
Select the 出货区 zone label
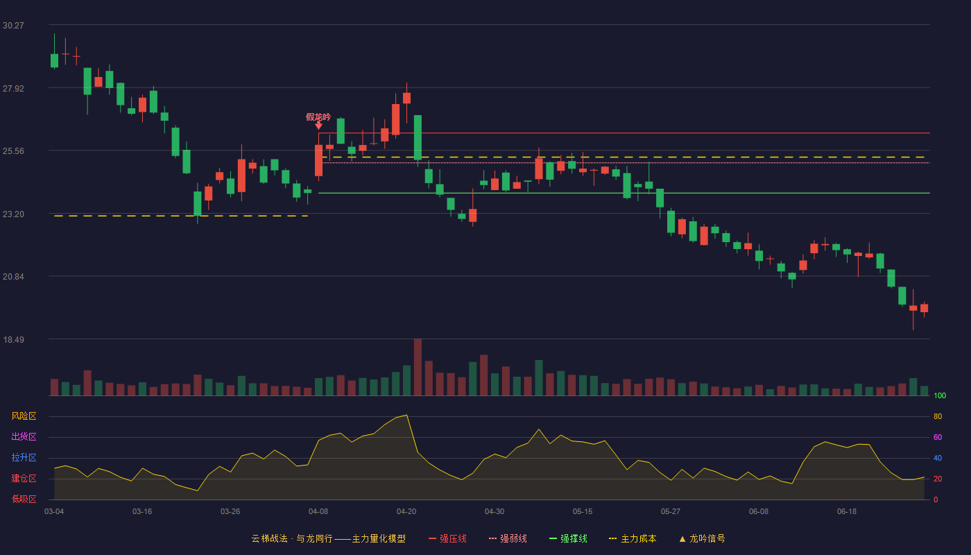[x=24, y=437]
